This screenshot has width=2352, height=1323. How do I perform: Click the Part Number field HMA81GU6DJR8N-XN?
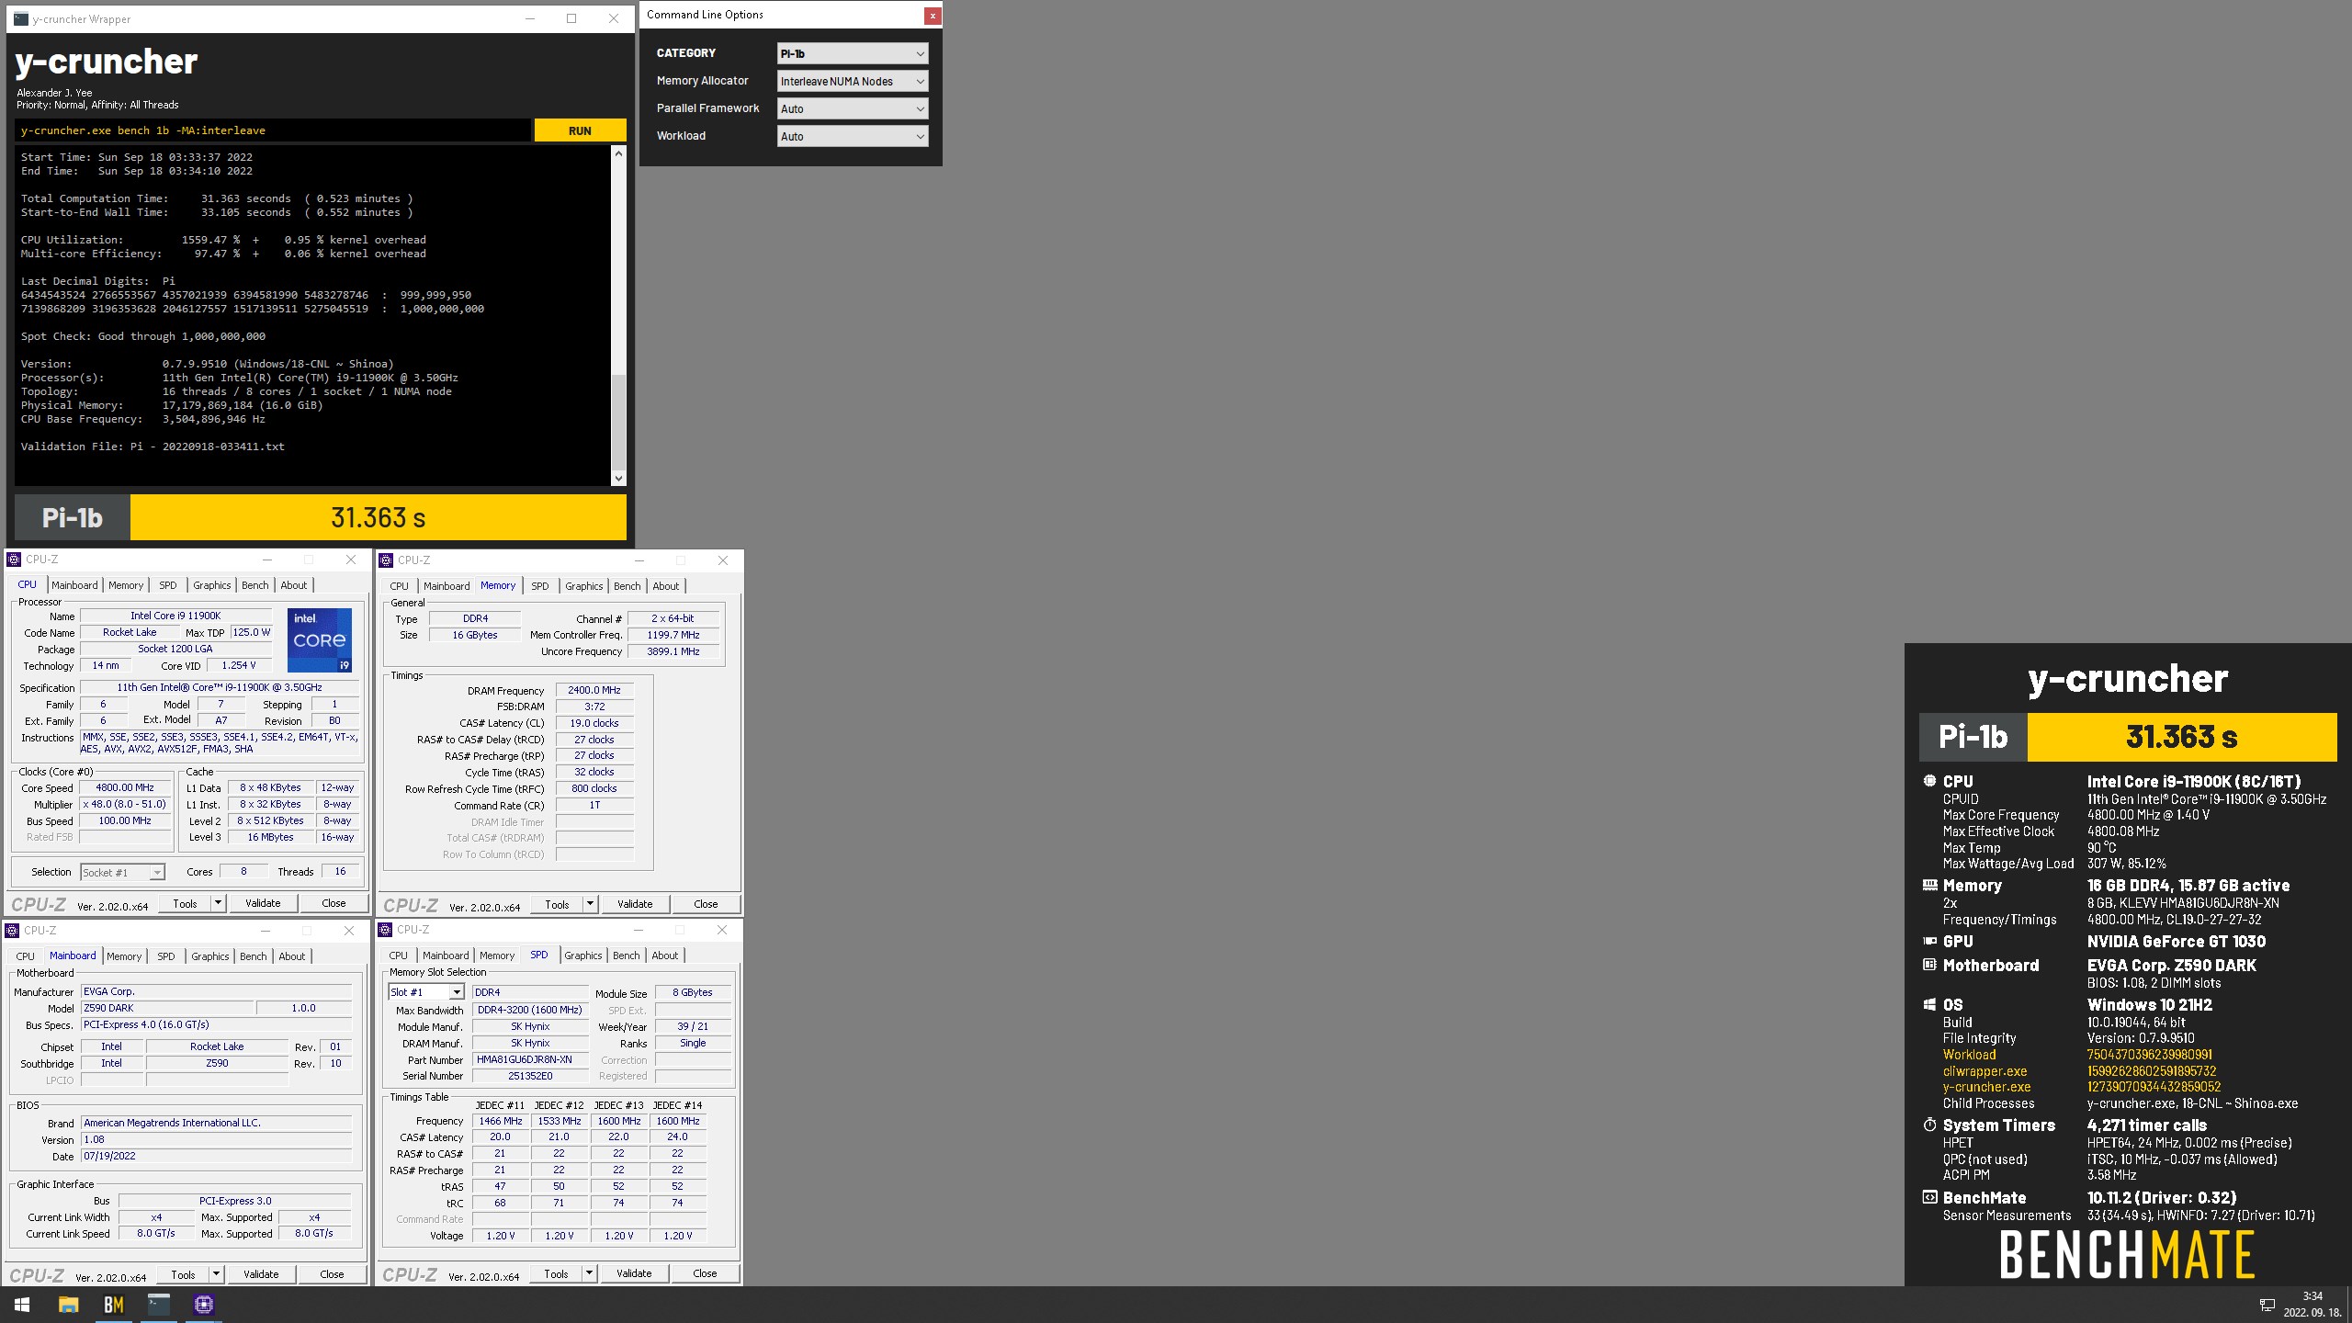click(530, 1059)
